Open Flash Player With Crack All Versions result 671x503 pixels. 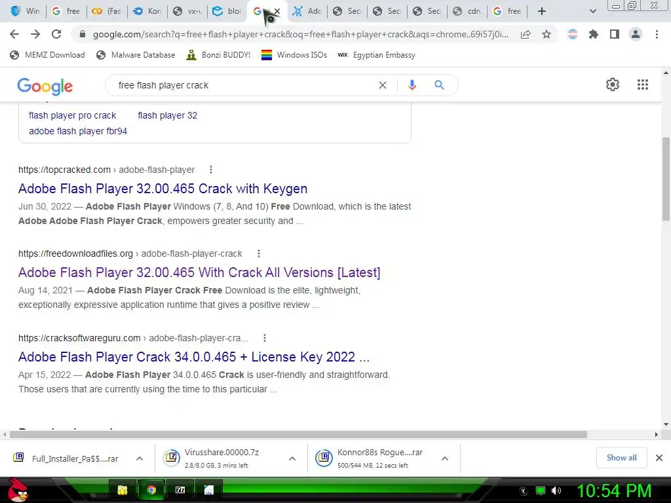[199, 272]
